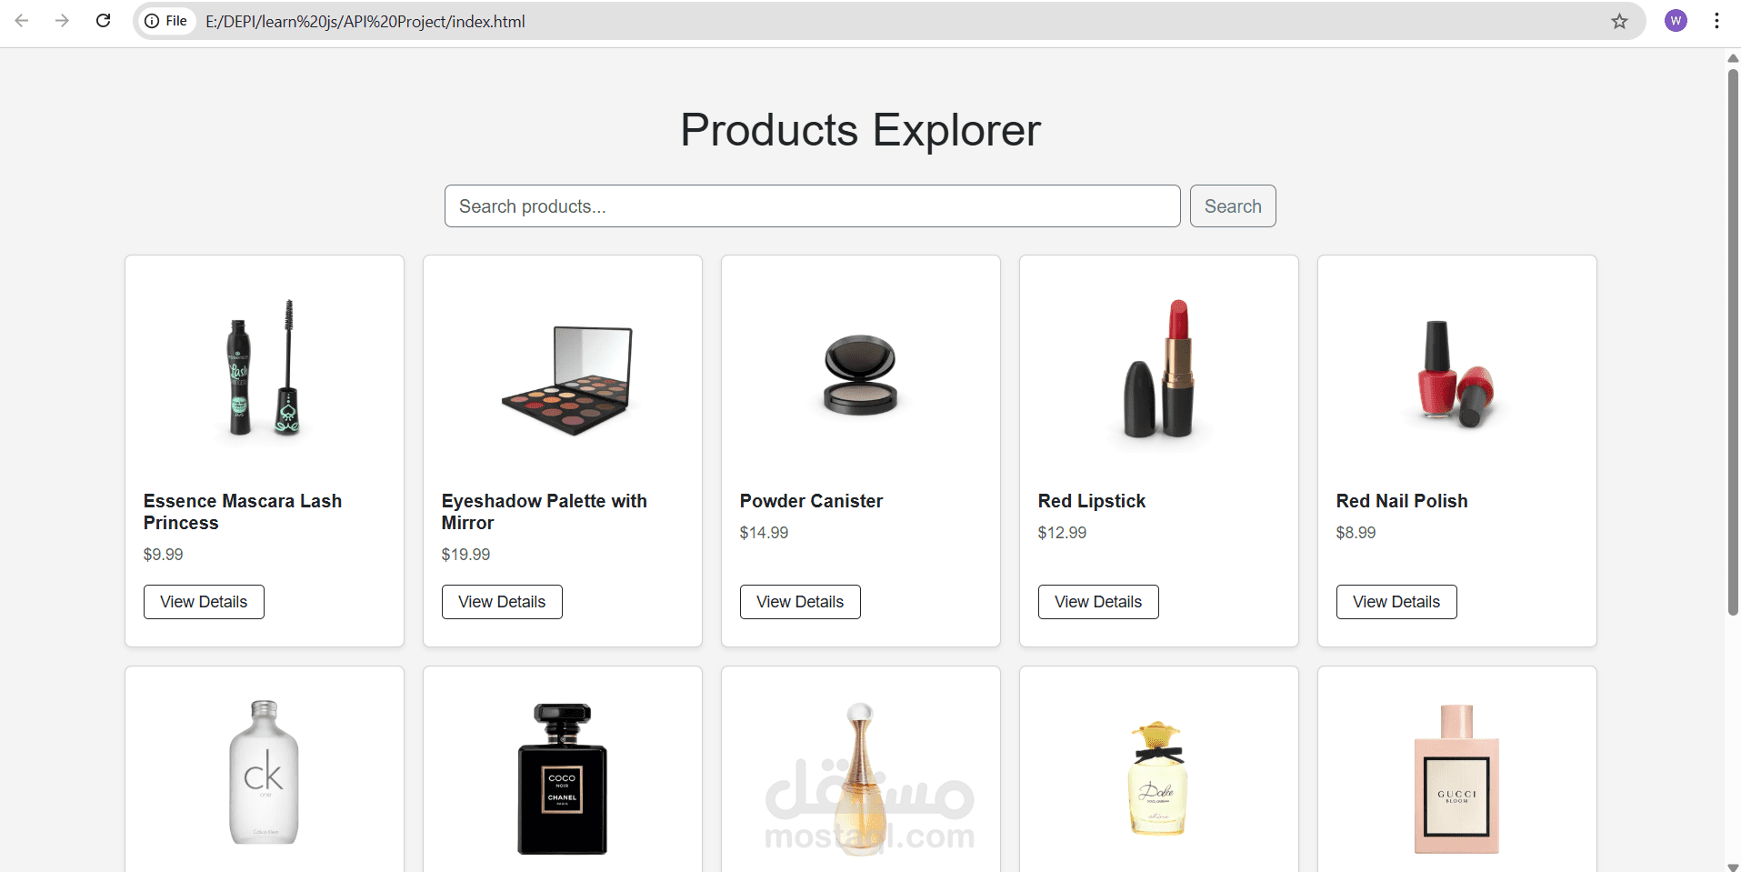Select the Gucci Bloom perfume image
The image size is (1741, 872).
[x=1456, y=779]
